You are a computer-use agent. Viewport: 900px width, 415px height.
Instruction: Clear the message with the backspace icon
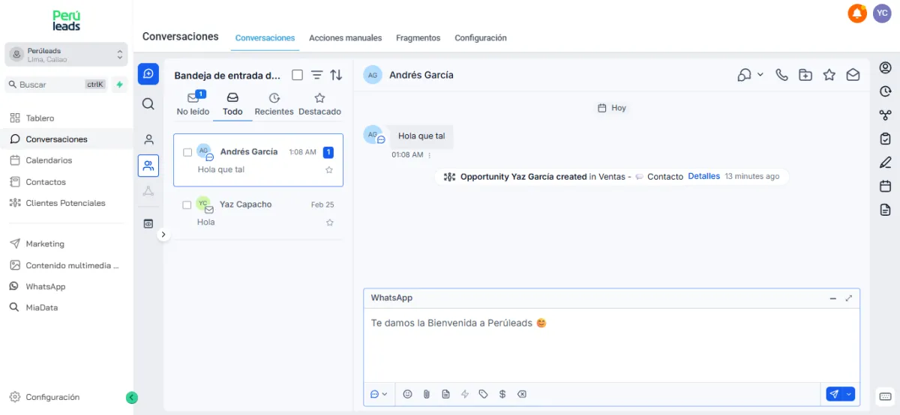pyautogui.click(x=521, y=394)
